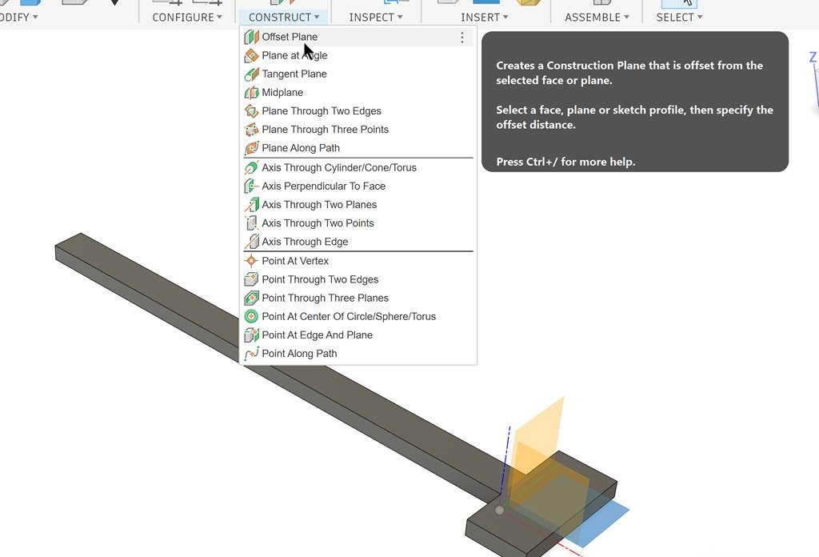Click the Point Through Three Planes icon
Viewport: 819px width, 557px height.
pyautogui.click(x=251, y=298)
